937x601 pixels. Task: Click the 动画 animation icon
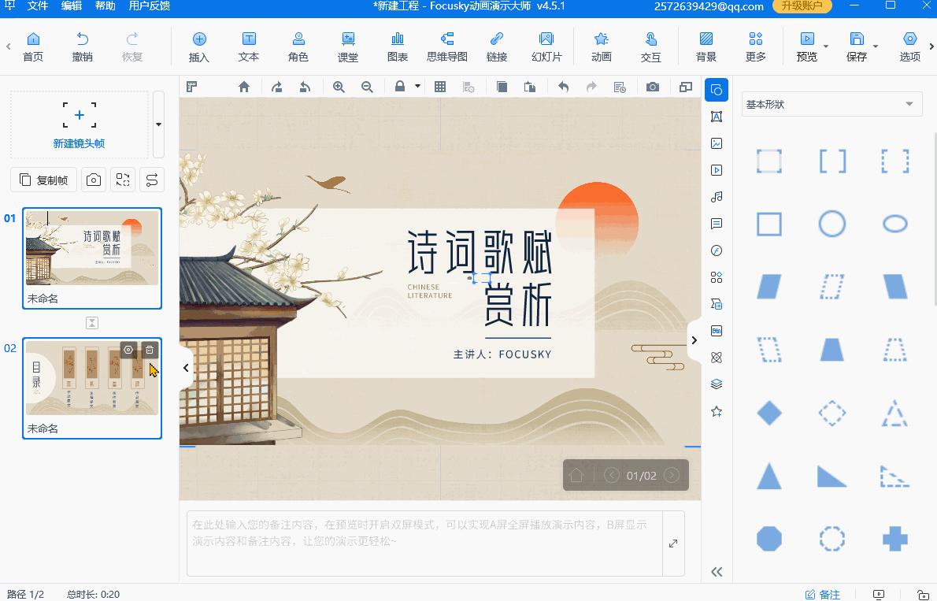pos(600,45)
